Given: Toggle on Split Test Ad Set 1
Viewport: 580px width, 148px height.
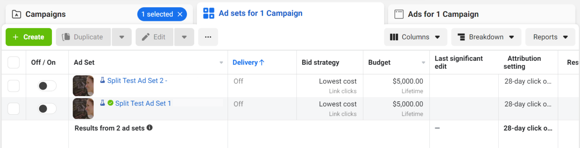Looking at the screenshot, I should point(47,109).
